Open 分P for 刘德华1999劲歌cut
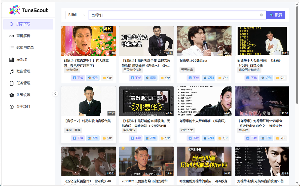Viewport: 300px width, 186px height. pos(223,78)
